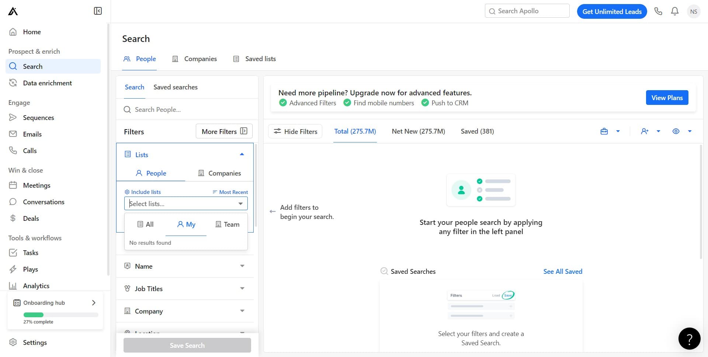Screen dimensions: 708x357
Task: Click the Apollo logo
Action: [x=13, y=11]
